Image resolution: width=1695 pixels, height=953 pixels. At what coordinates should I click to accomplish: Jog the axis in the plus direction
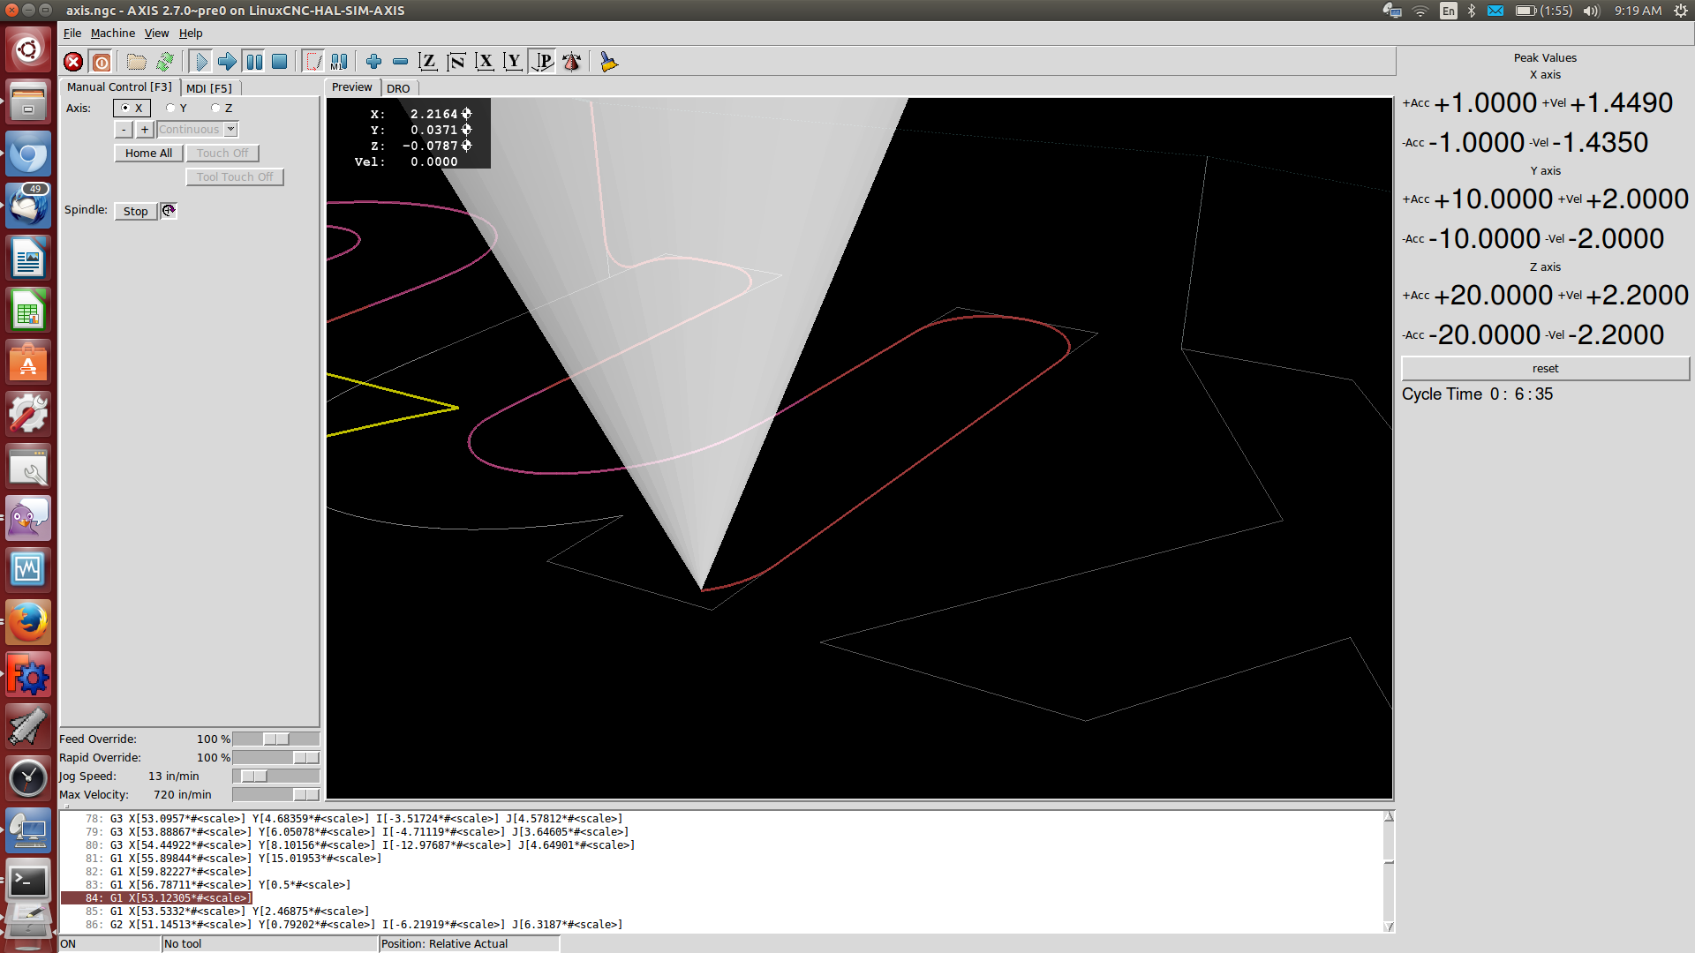pos(145,130)
